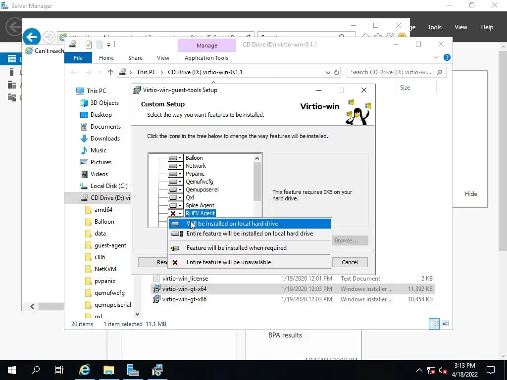Open the Manage contextual tab
The height and width of the screenshot is (380, 507).
207,46
